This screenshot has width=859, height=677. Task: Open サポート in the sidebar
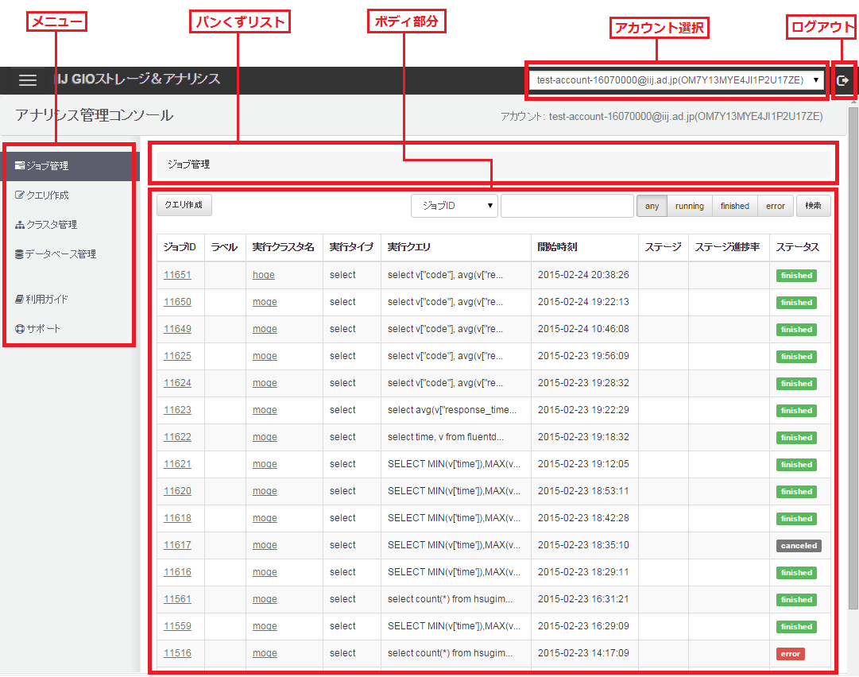[x=38, y=329]
